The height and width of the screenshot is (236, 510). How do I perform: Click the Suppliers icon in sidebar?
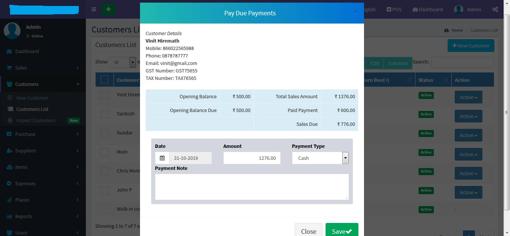pyautogui.click(x=9, y=150)
